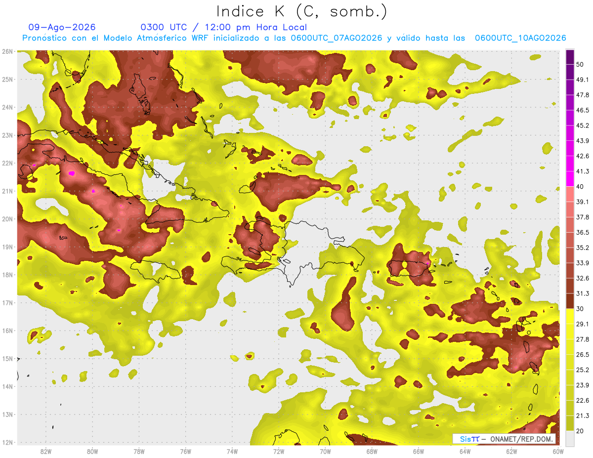This screenshot has height=458, width=593.
Task: Click the '39.1' value on the color scale
Action: pyautogui.click(x=583, y=202)
